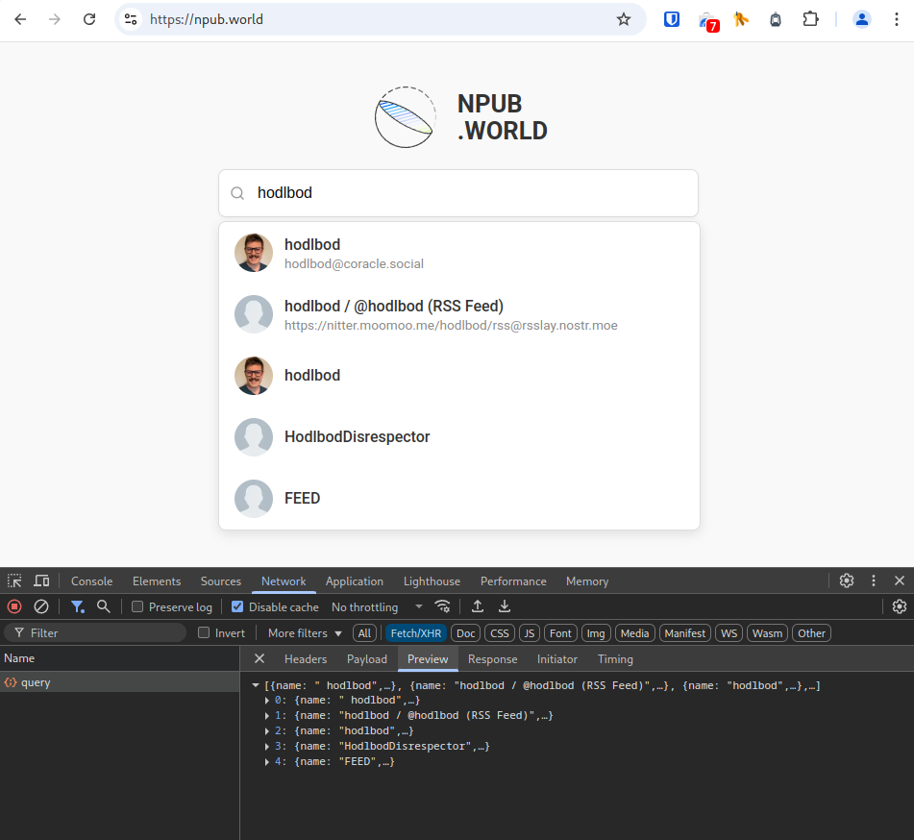Viewport: 914px width, 840px height.
Task: Open the No throttling dropdown
Action: point(377,606)
